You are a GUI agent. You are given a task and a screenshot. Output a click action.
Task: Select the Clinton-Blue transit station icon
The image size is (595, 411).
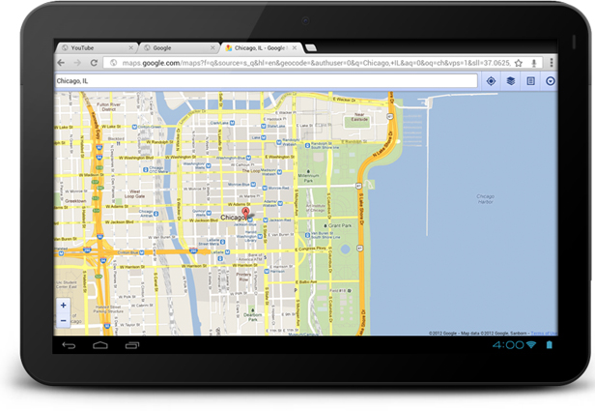tap(142, 252)
